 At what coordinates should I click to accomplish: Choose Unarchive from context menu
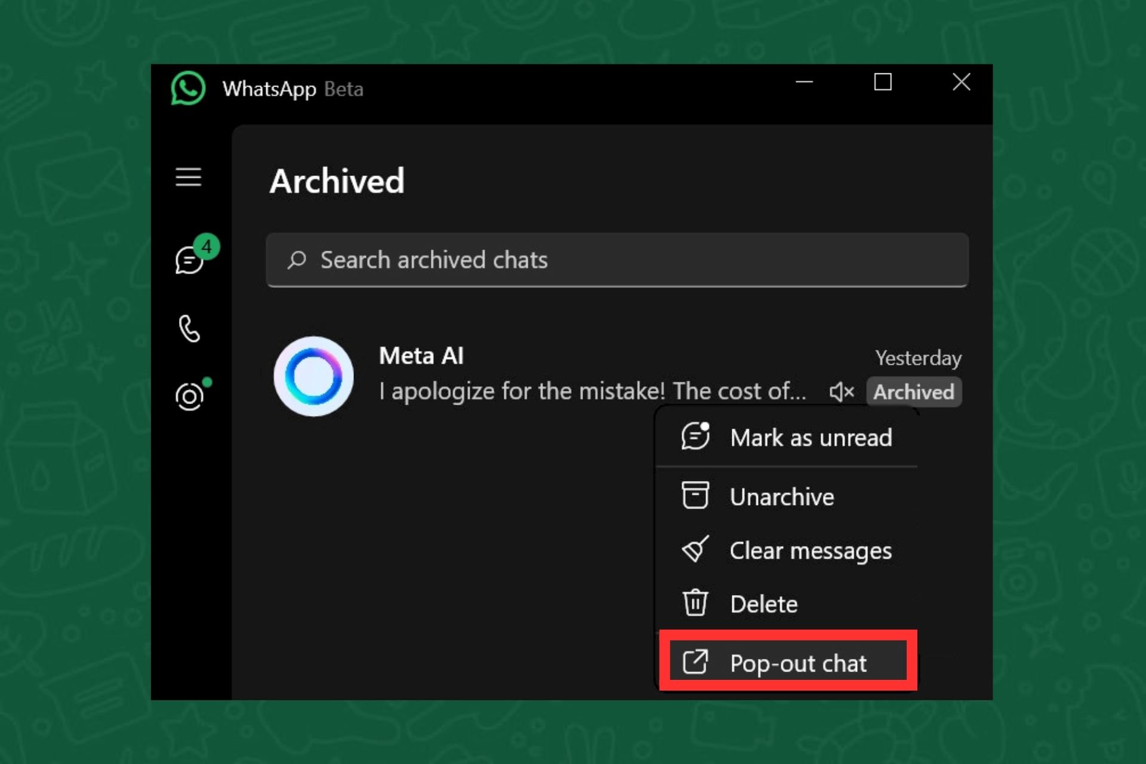tap(786, 497)
